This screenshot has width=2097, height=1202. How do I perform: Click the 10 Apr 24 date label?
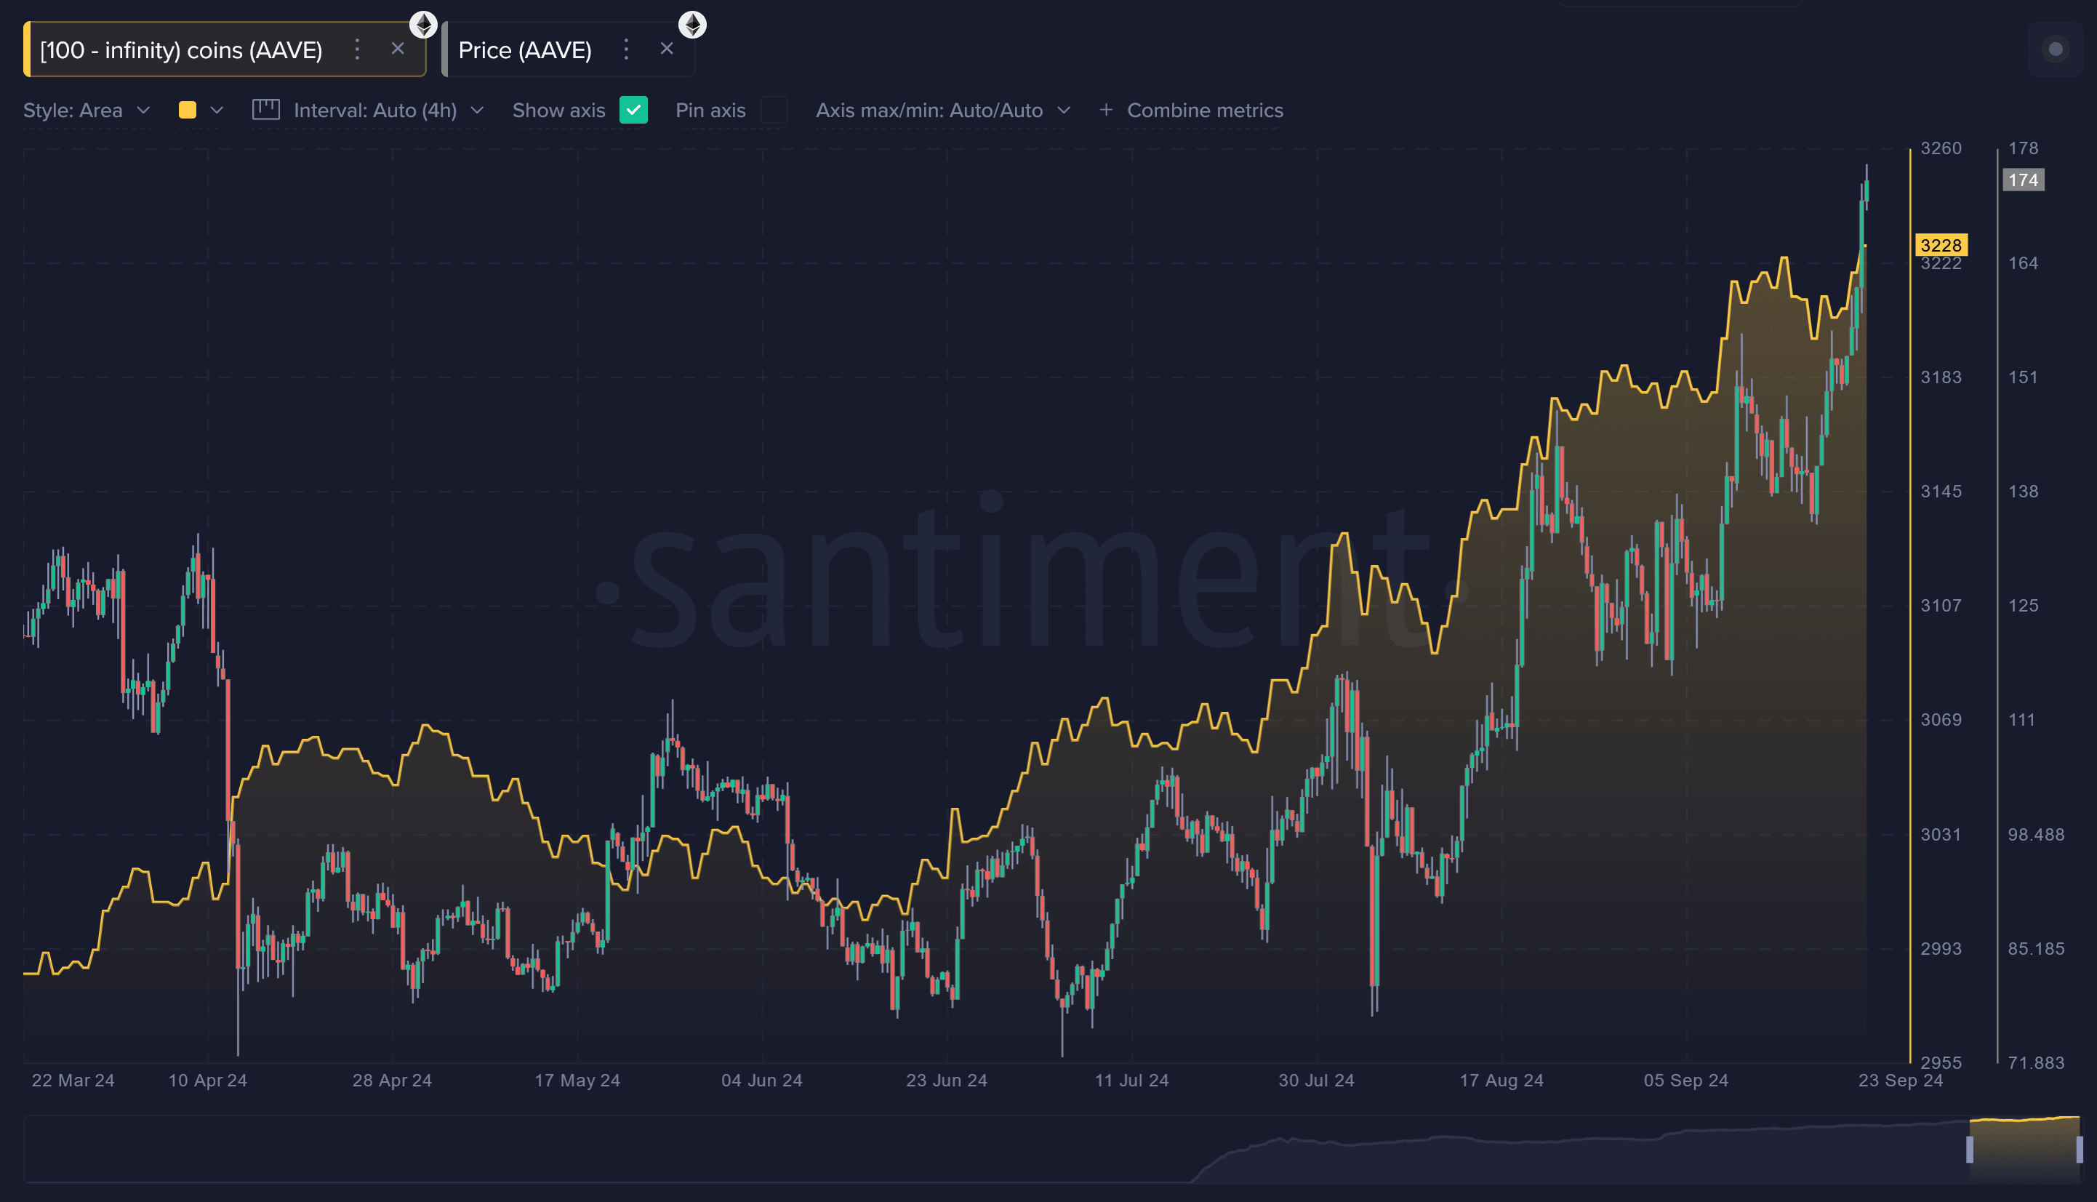pos(207,1080)
